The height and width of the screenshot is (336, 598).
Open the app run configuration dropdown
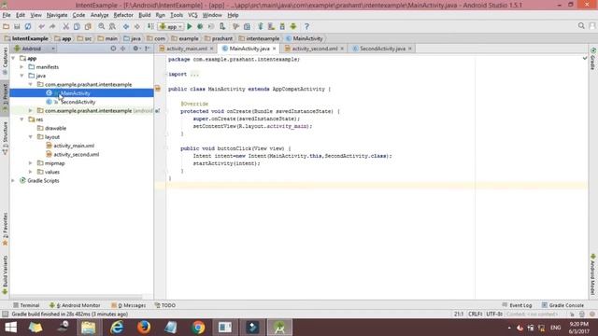[x=171, y=27]
